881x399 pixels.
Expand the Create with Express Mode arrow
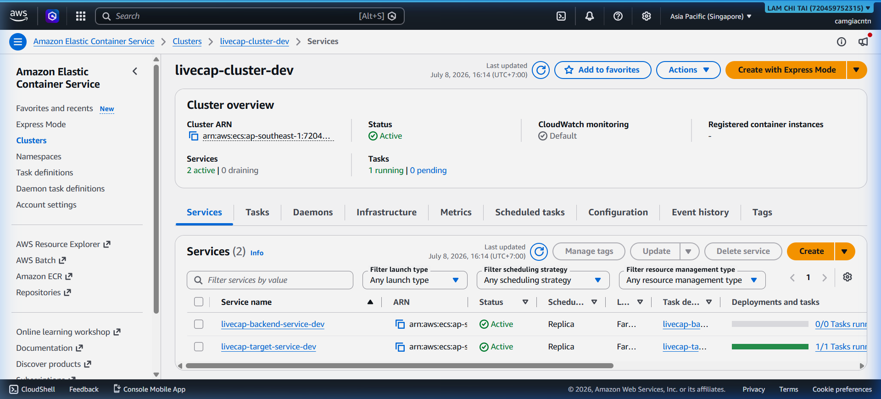pos(856,70)
